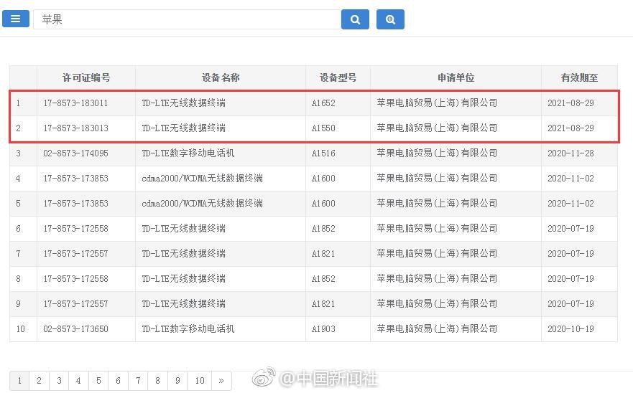633x393 pixels.
Task: Click the search field containing 苹果
Action: pos(187,19)
